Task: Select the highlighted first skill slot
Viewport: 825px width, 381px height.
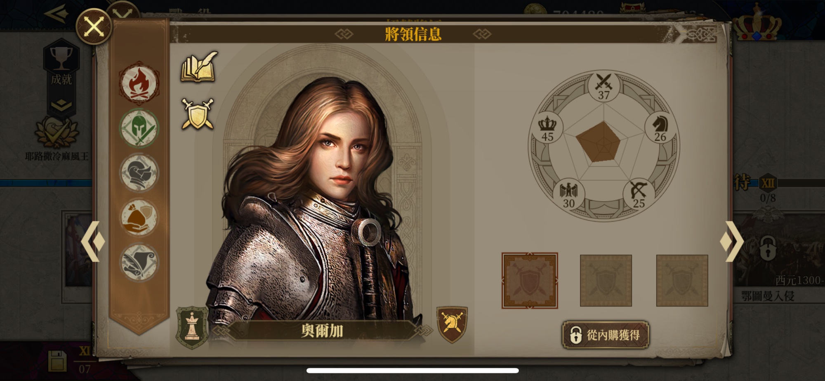Action: (x=530, y=281)
